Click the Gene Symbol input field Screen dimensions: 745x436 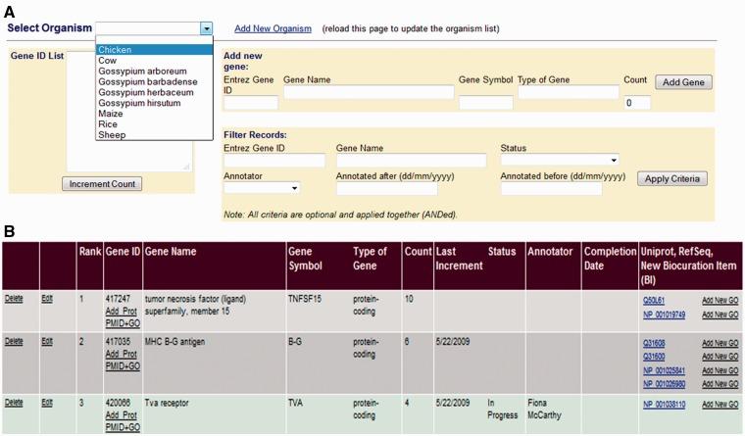tap(485, 103)
